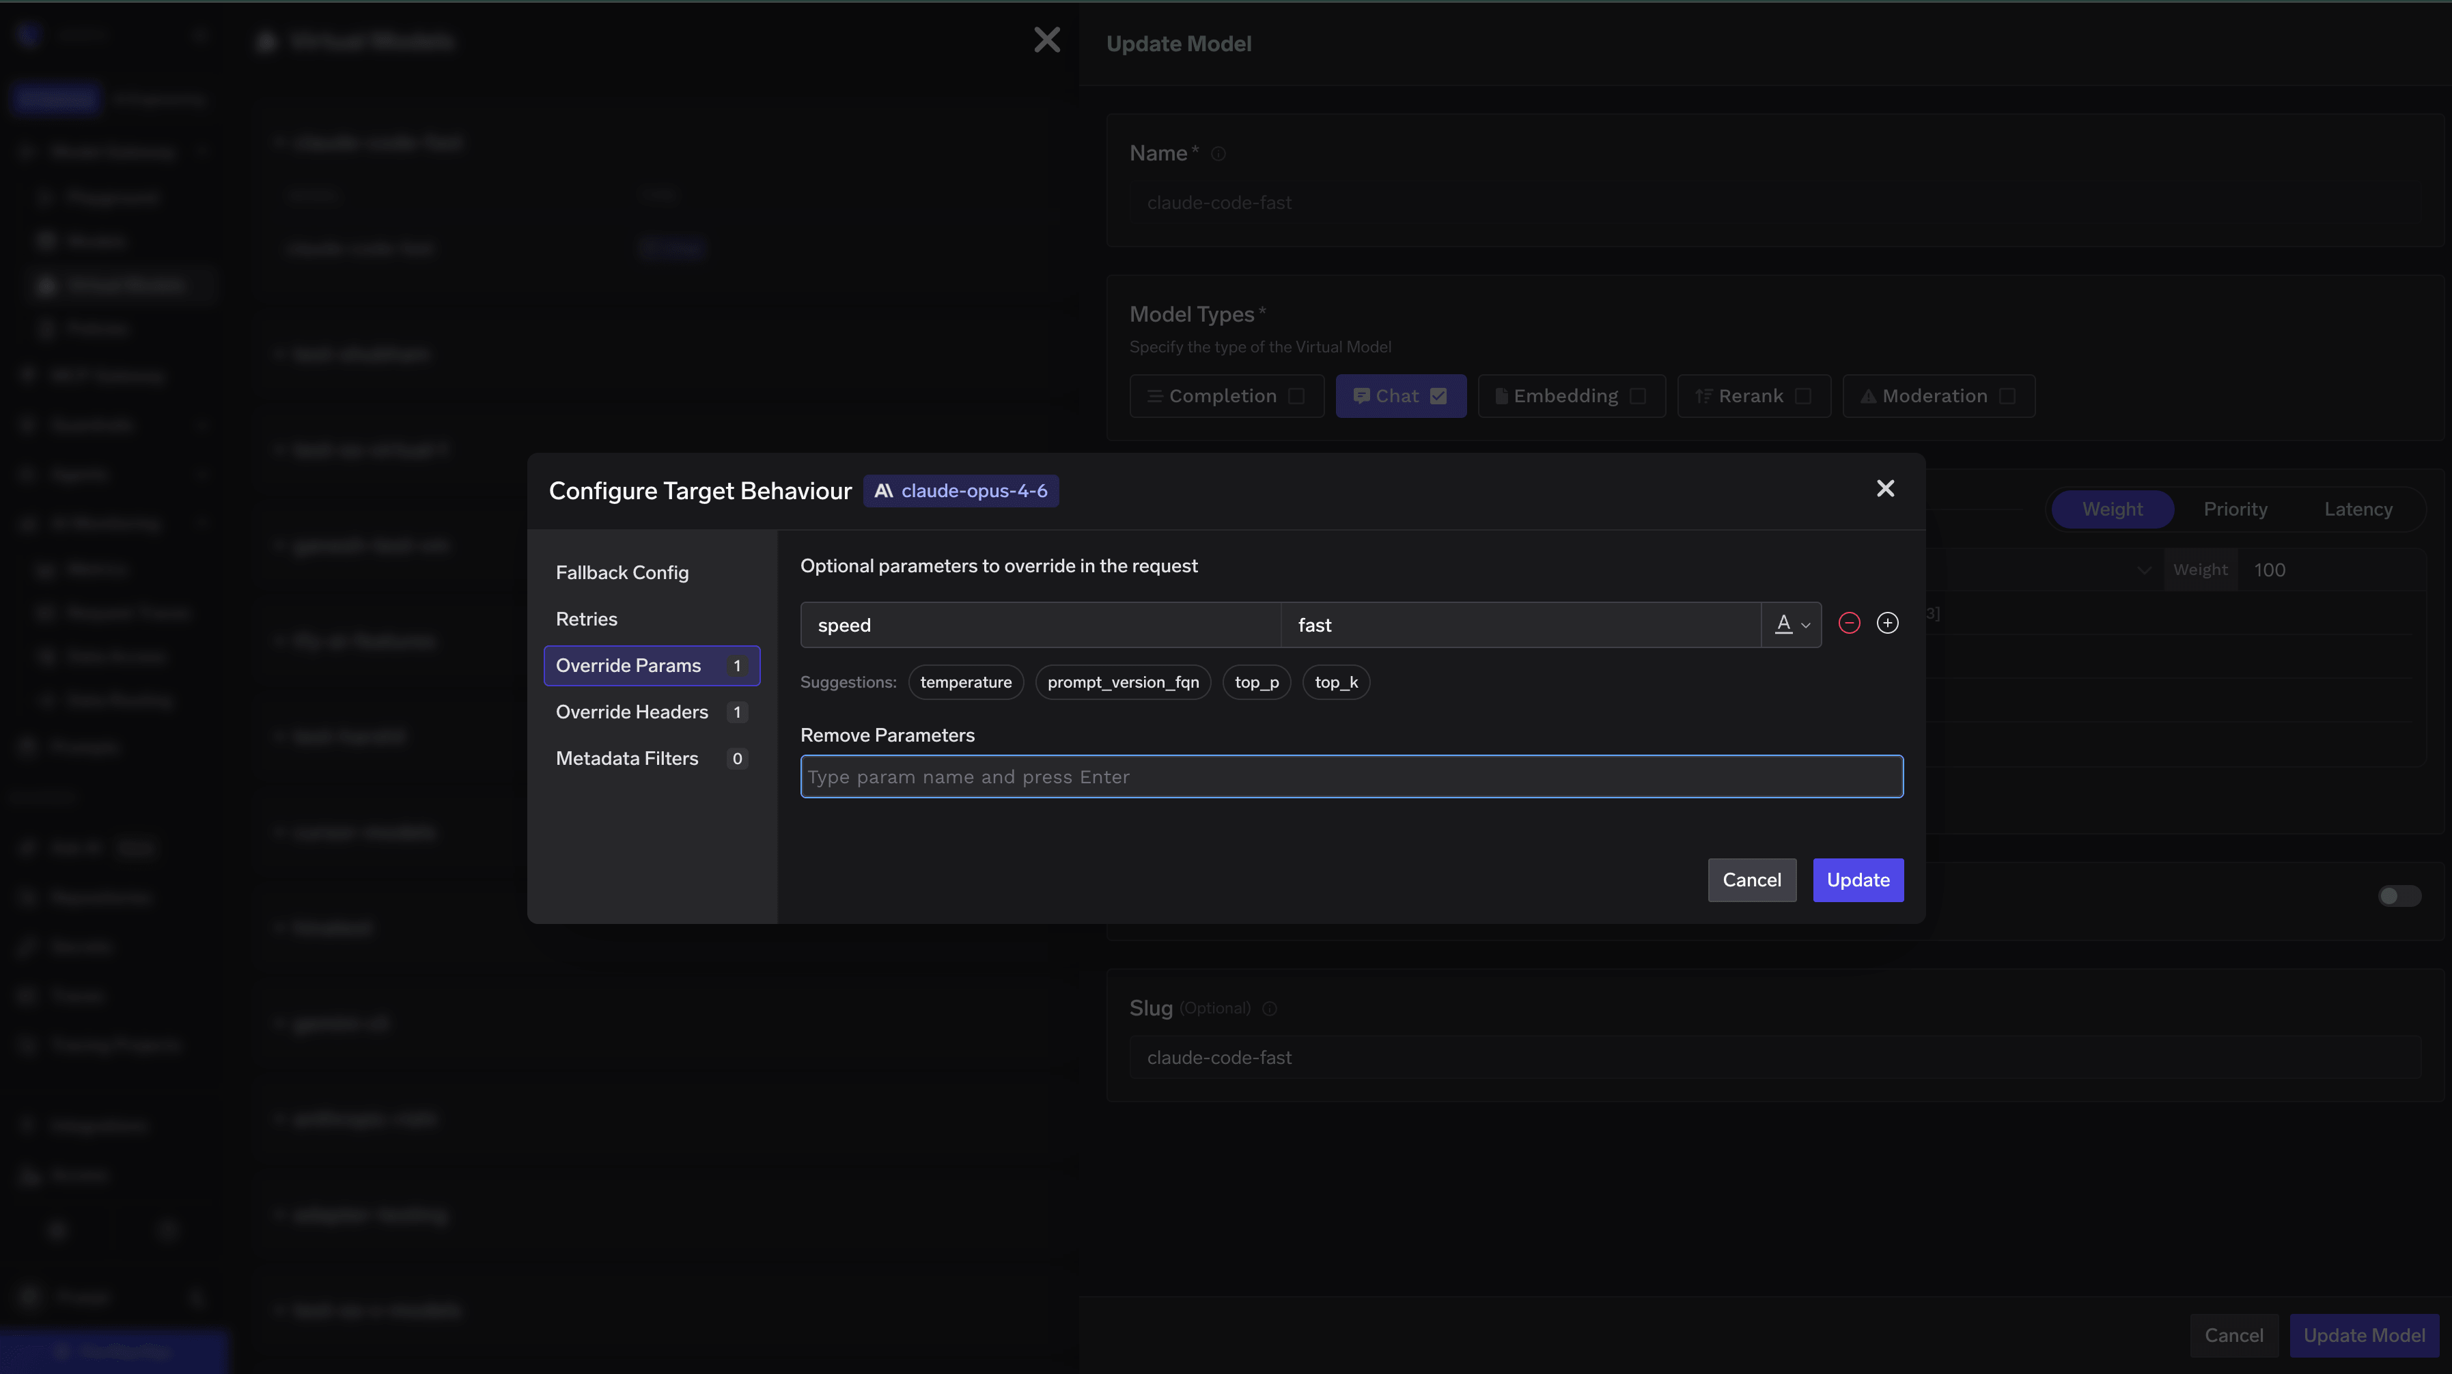Image resolution: width=2452 pixels, height=1374 pixels.
Task: Edit the speed parameter name field
Action: click(1040, 625)
